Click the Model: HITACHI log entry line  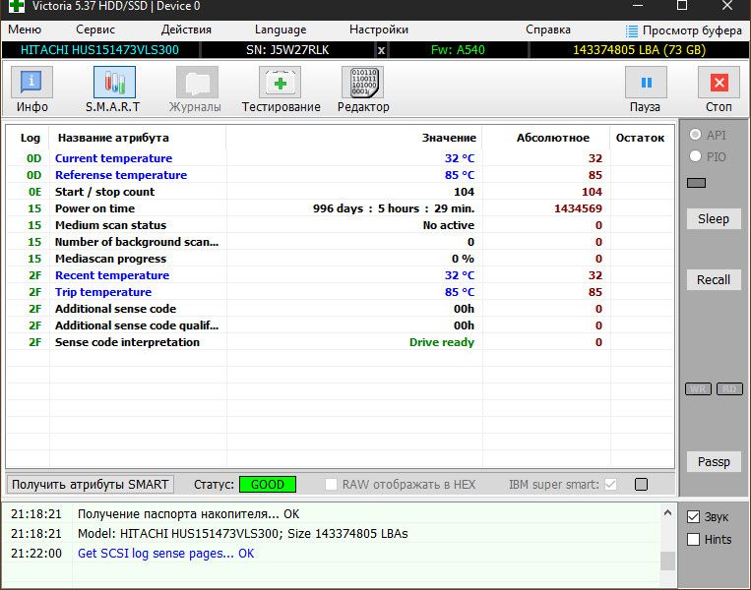click(243, 534)
